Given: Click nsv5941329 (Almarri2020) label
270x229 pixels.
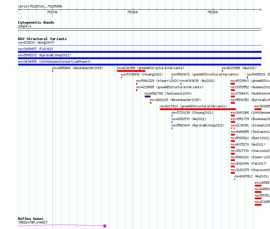Looking at the screenshot, I should click(158, 81).
